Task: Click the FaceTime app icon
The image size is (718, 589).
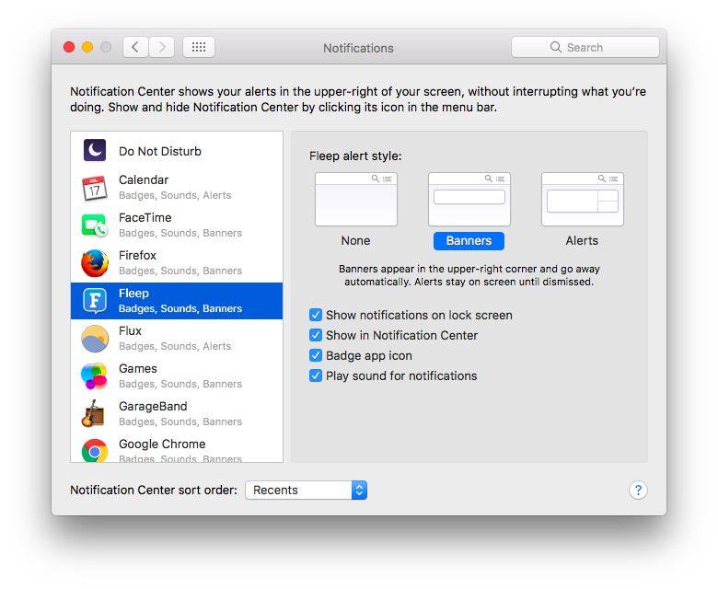Action: pos(95,225)
